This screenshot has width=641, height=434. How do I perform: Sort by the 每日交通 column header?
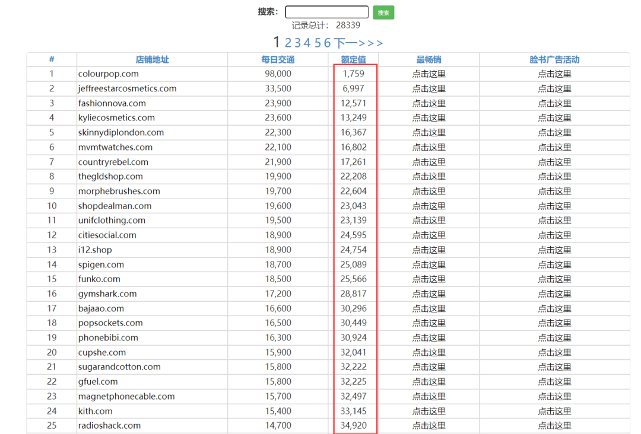tap(278, 60)
